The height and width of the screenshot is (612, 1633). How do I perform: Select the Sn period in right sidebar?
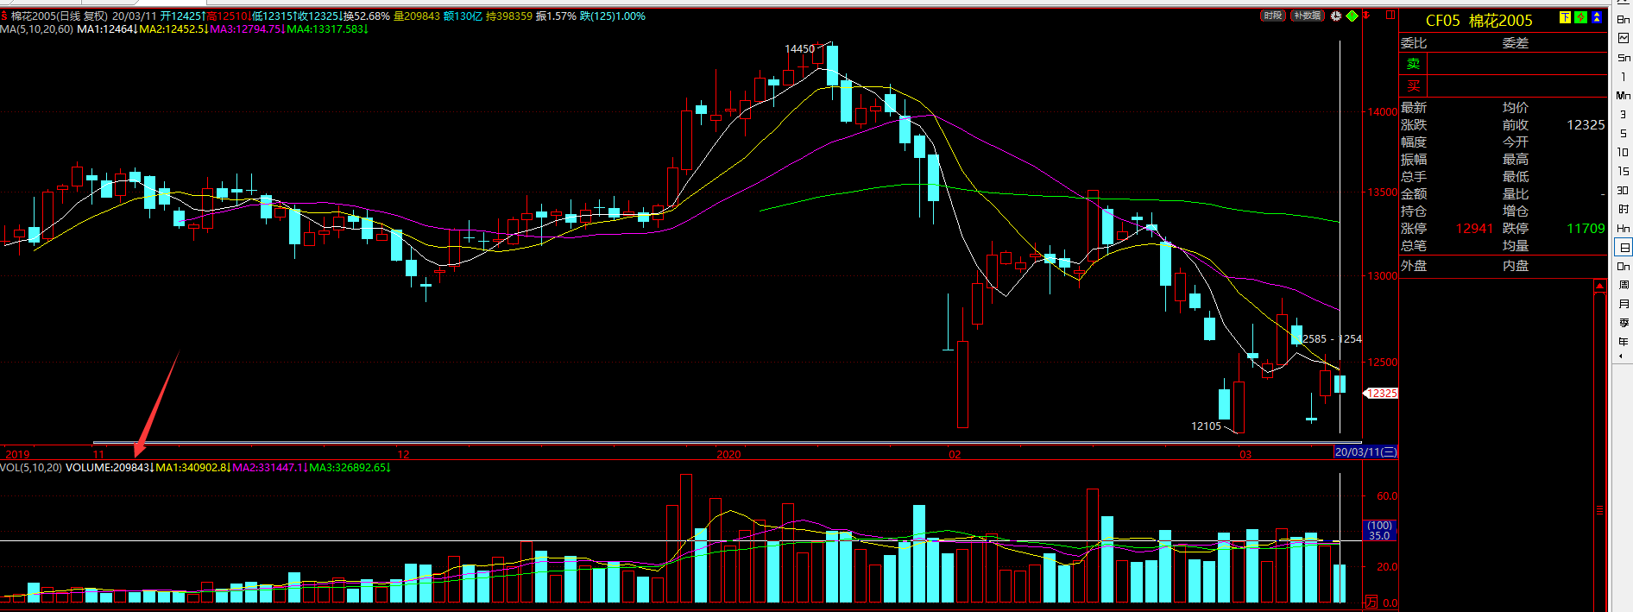pyautogui.click(x=1624, y=57)
